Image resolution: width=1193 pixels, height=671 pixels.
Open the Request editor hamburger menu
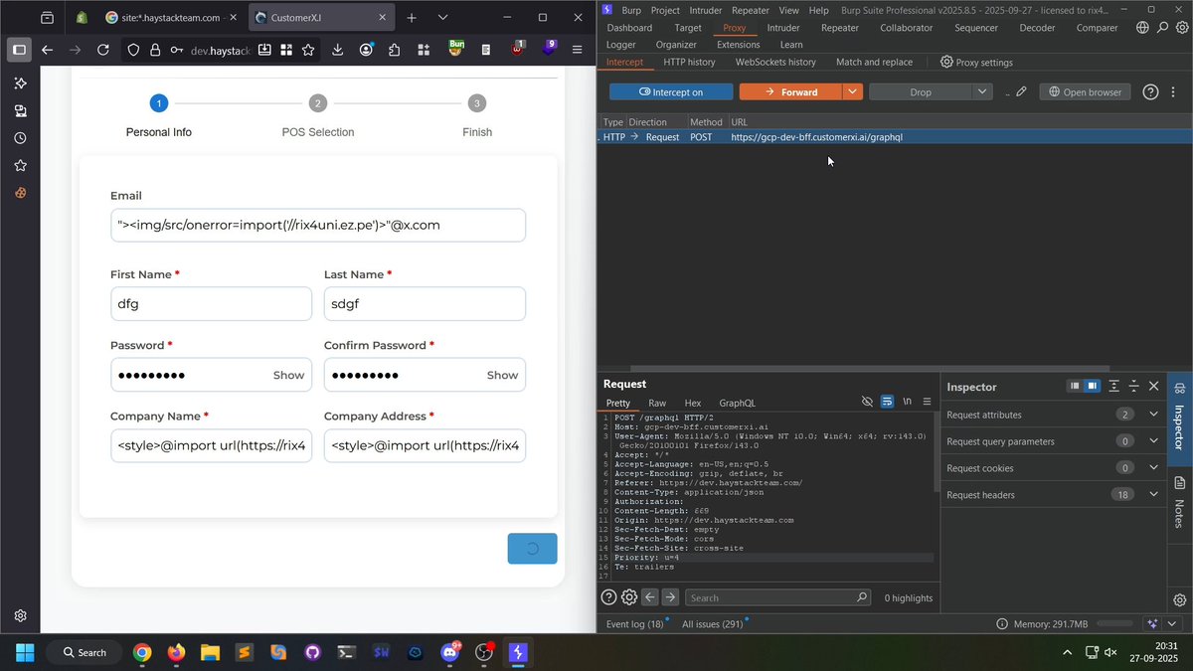click(x=927, y=402)
